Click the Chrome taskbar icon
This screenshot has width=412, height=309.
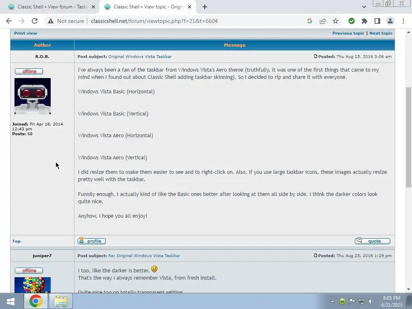[36, 301]
